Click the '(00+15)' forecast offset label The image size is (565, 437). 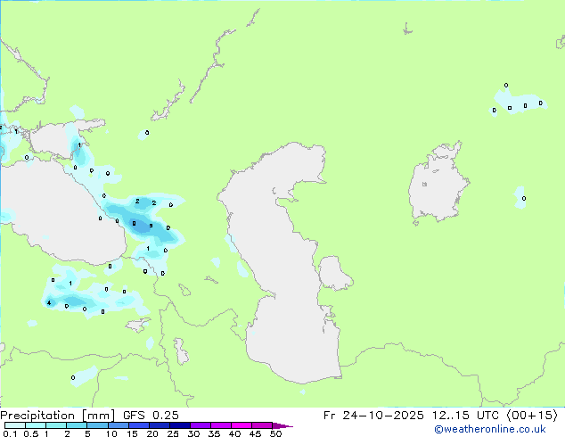coord(532,416)
